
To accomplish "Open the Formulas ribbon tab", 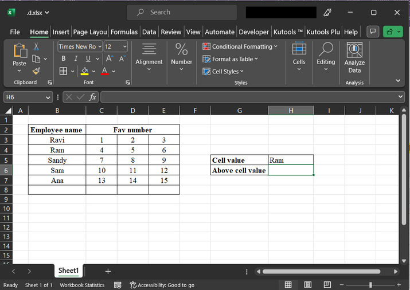I will click(124, 32).
